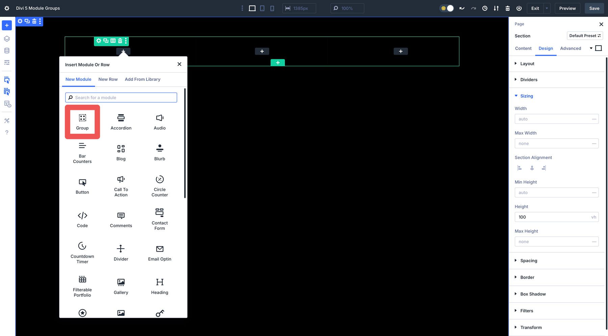Image resolution: width=608 pixels, height=336 pixels.
Task: Enable middle section alignment option
Action: [532, 168]
